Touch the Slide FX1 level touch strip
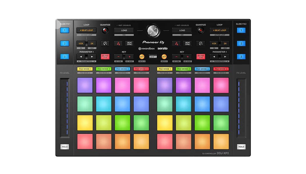Image resolution: width=306 pixels, height=174 pixels. pyautogui.click(x=65, y=108)
